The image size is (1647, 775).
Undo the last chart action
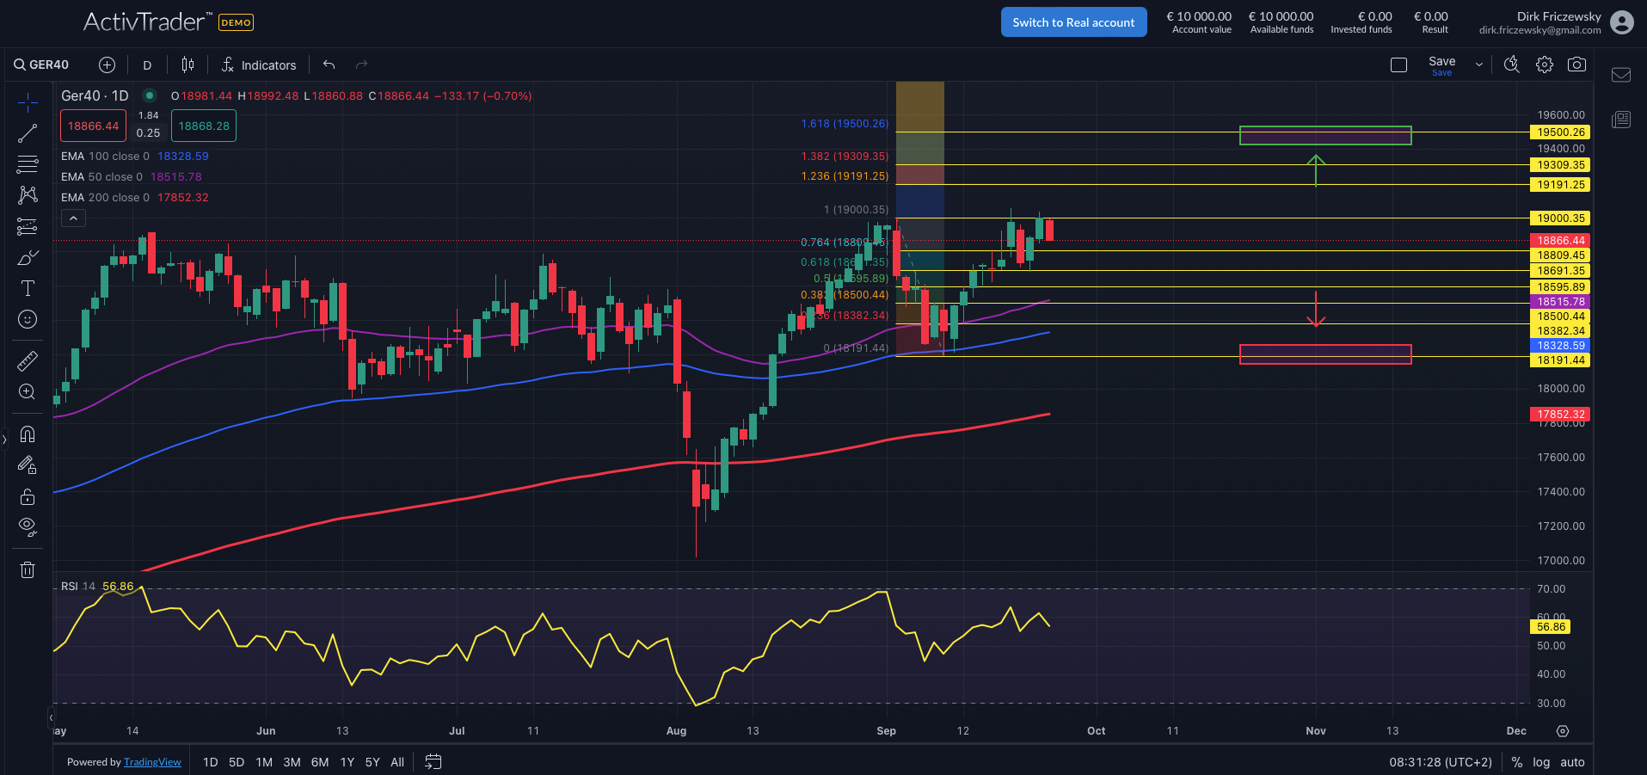[328, 64]
